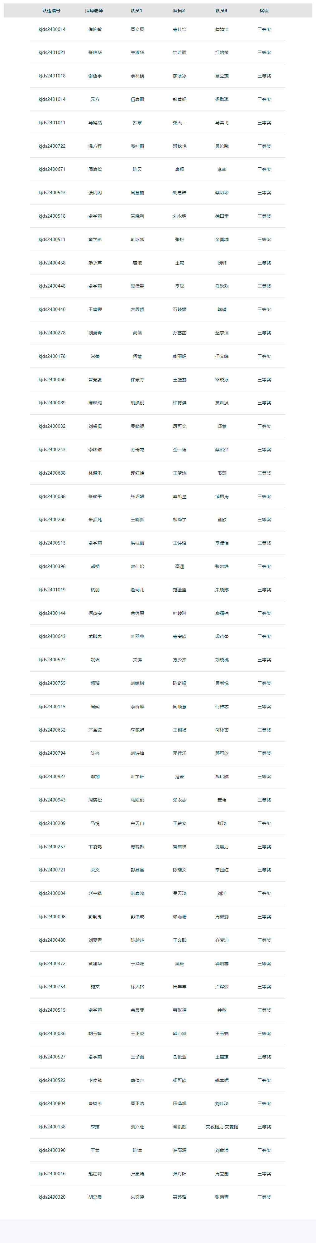Image resolution: width=316 pixels, height=1243 pixels.
Task: Click the kjds2400755 team cell
Action: coord(52,683)
